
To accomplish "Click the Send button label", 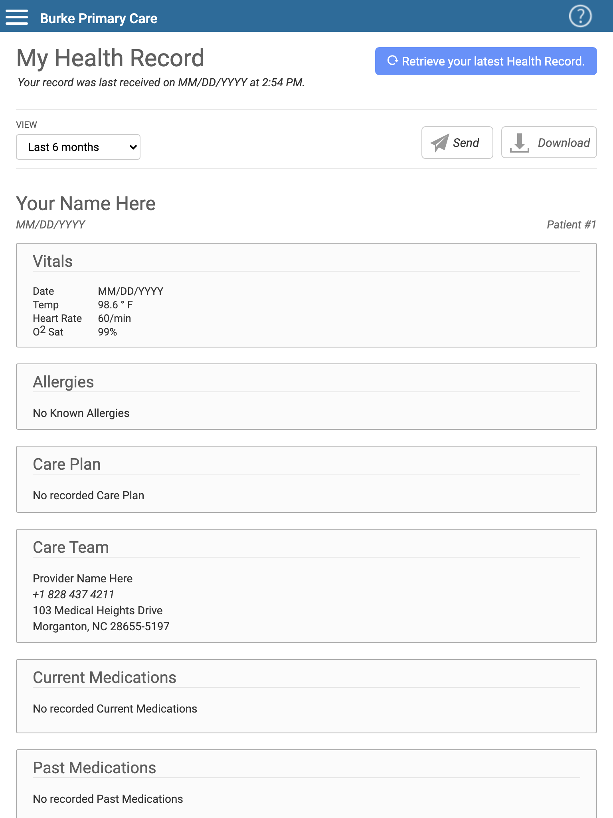I will tap(466, 143).
